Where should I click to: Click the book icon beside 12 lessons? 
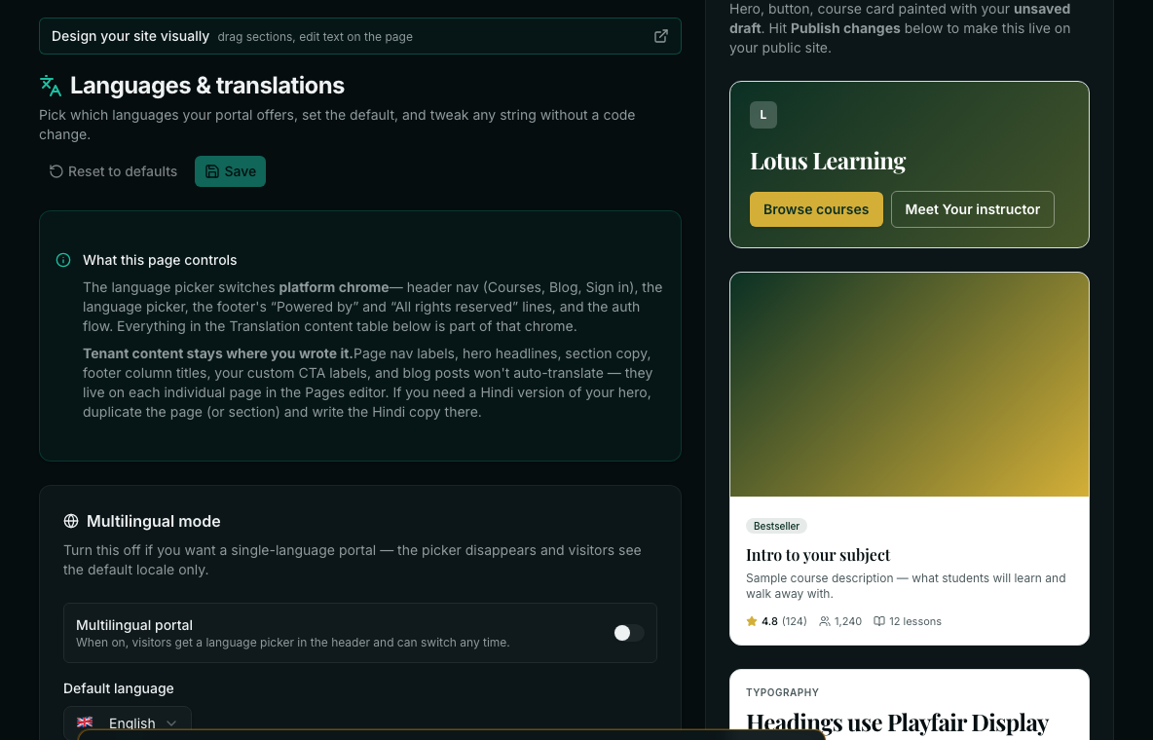point(878,621)
